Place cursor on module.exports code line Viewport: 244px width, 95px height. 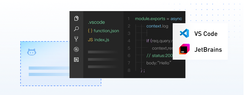point(159,19)
